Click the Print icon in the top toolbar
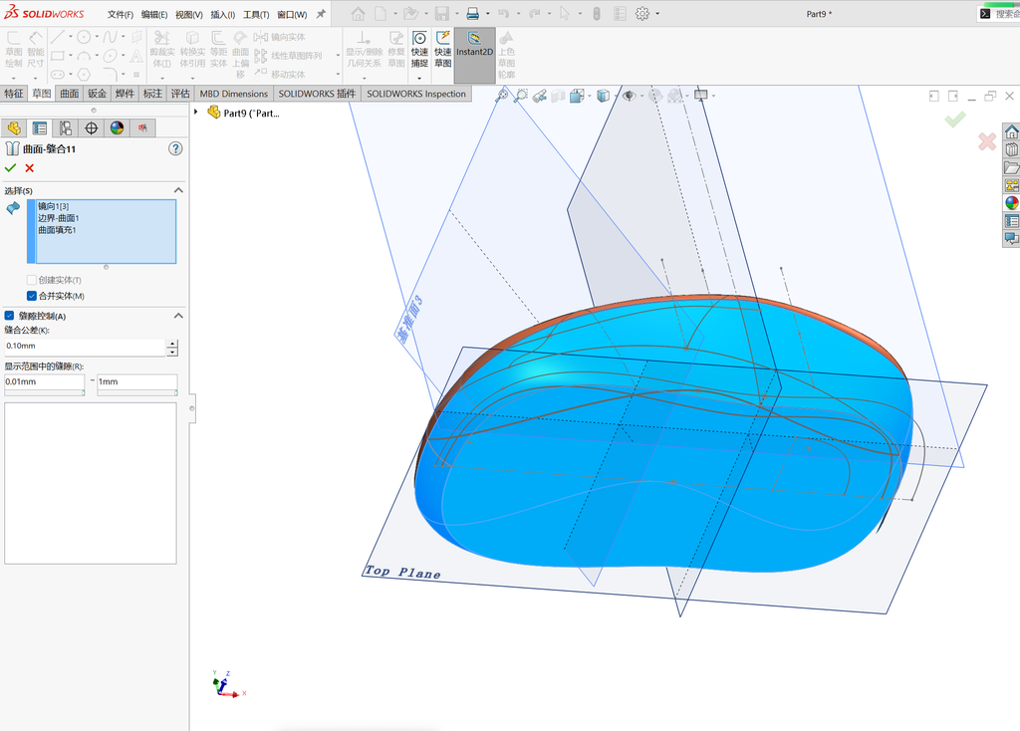The width and height of the screenshot is (1020, 731). 473,14
